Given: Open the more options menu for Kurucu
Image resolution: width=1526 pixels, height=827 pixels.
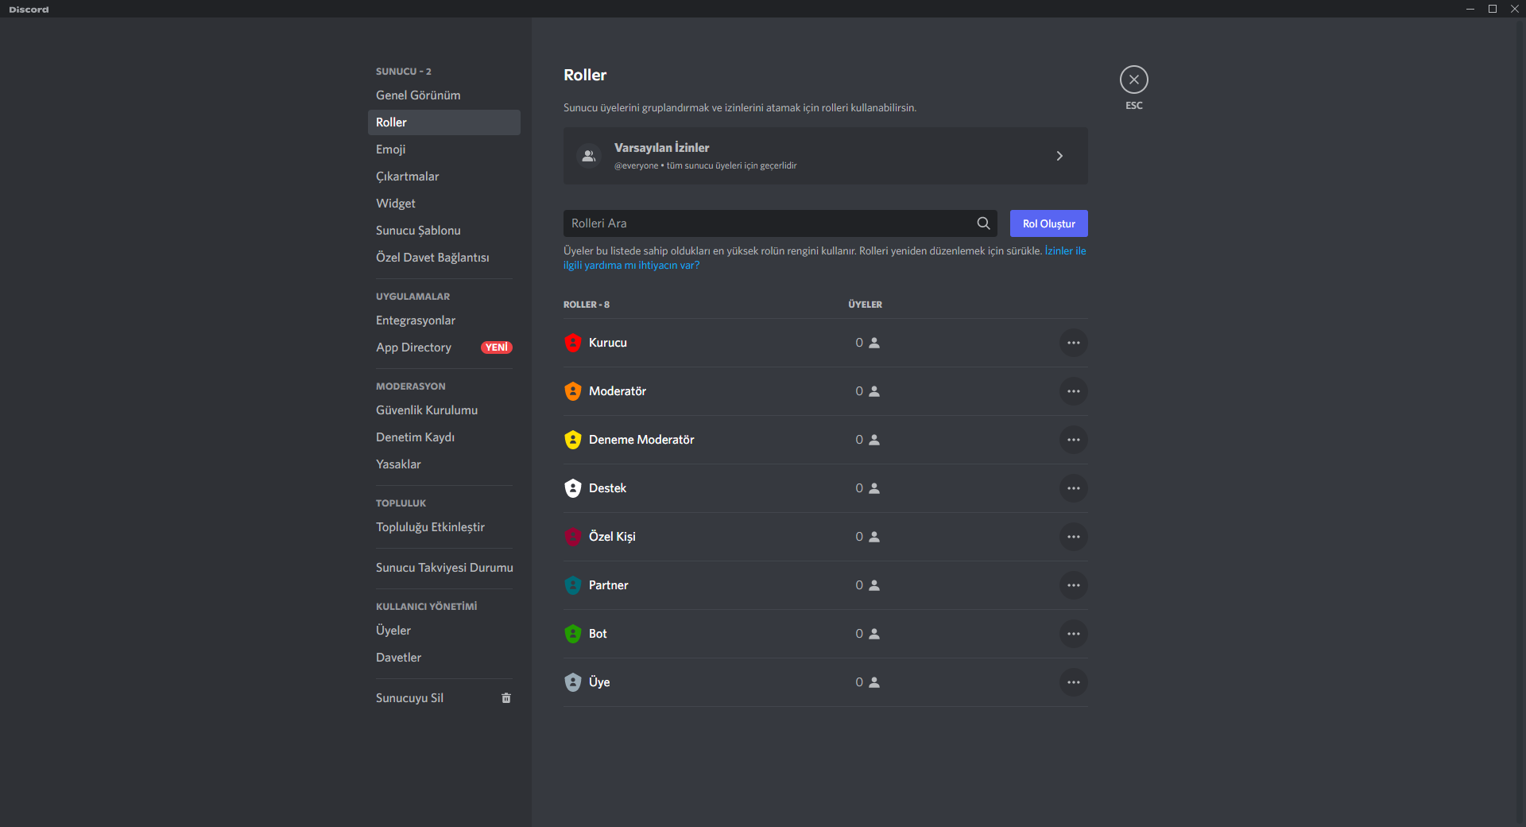Looking at the screenshot, I should (1073, 343).
